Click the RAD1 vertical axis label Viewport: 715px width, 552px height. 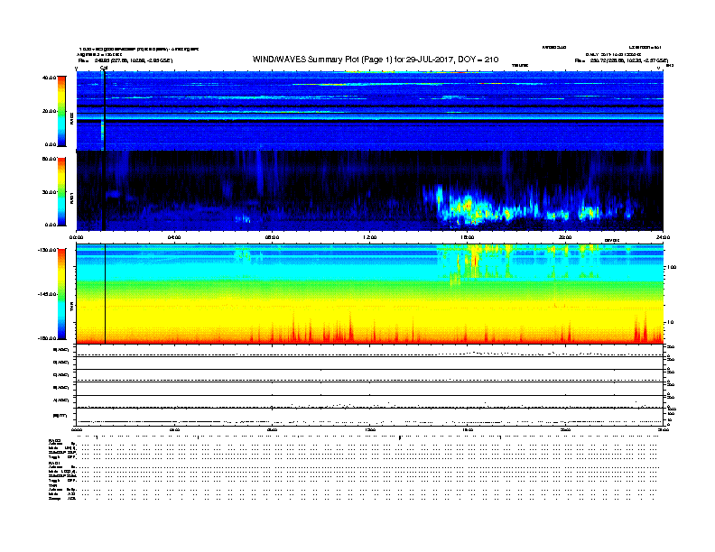tap(71, 198)
